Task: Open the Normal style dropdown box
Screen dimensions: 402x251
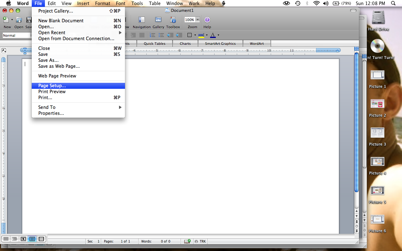Action: (16, 35)
